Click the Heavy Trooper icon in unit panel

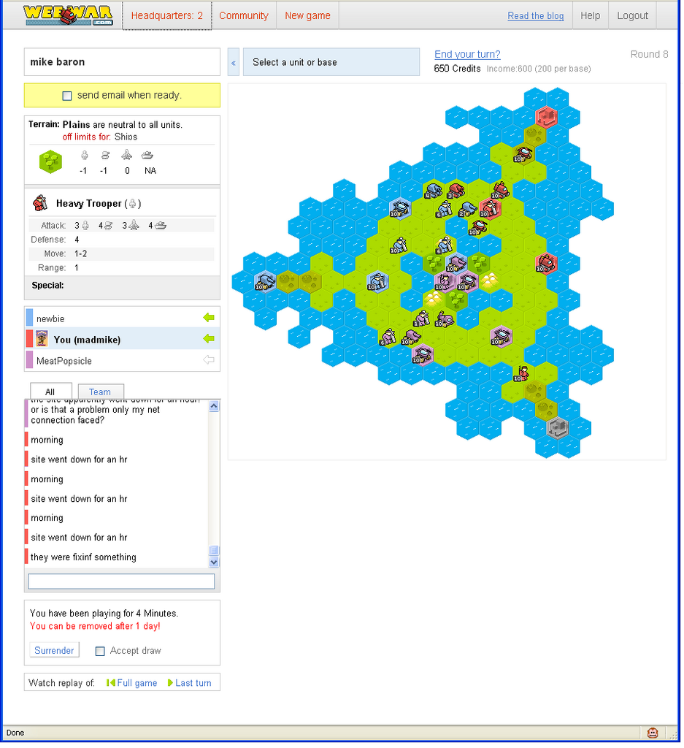click(40, 203)
